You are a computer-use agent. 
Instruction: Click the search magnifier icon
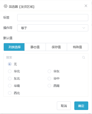pyautogui.click(x=84, y=58)
